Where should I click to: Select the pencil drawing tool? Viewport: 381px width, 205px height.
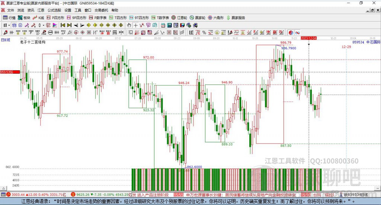point(5,32)
